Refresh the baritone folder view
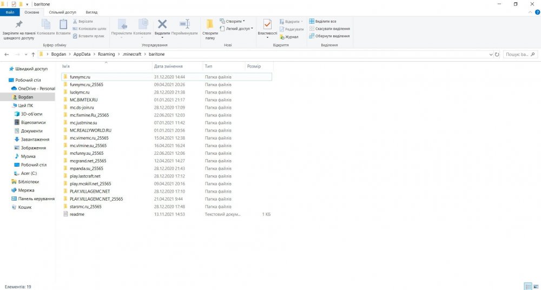Screen dimensions: 541x290 pos(497,55)
